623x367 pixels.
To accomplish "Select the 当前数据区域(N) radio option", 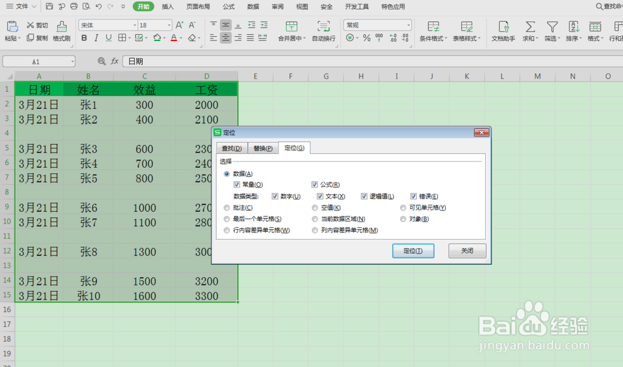I will (315, 219).
